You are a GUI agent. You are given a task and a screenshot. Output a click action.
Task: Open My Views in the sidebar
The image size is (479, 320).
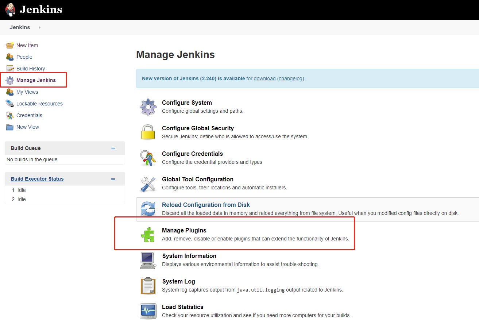27,92
